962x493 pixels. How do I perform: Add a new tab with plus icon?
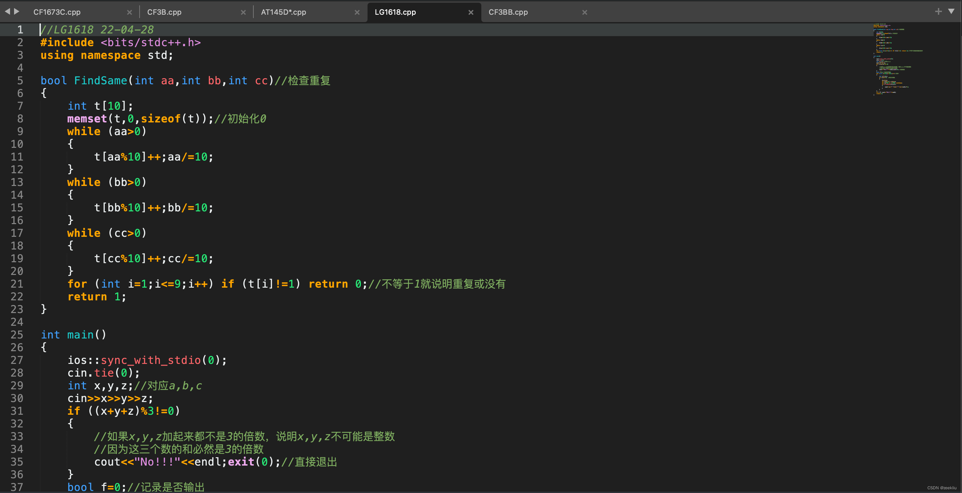coord(938,12)
